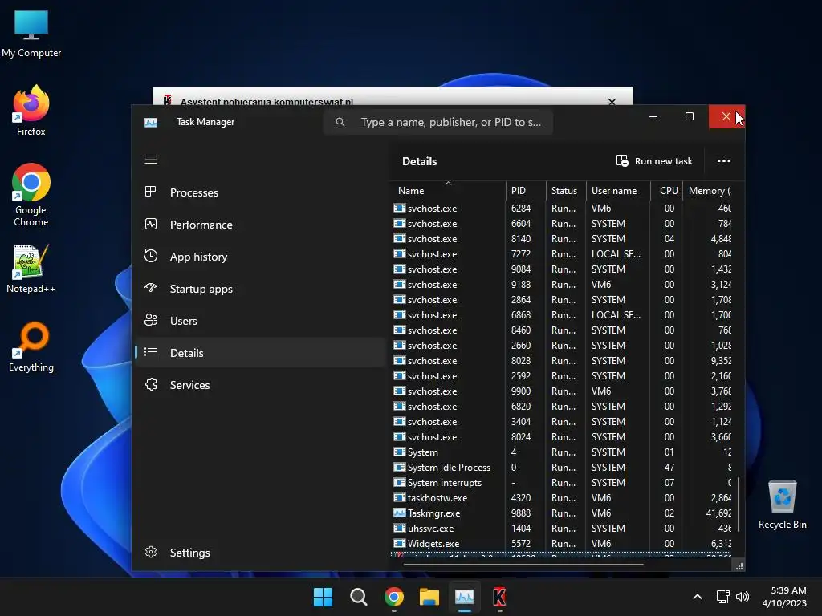822x616 pixels.
Task: Focus the Task Manager search field
Action: pos(438,122)
